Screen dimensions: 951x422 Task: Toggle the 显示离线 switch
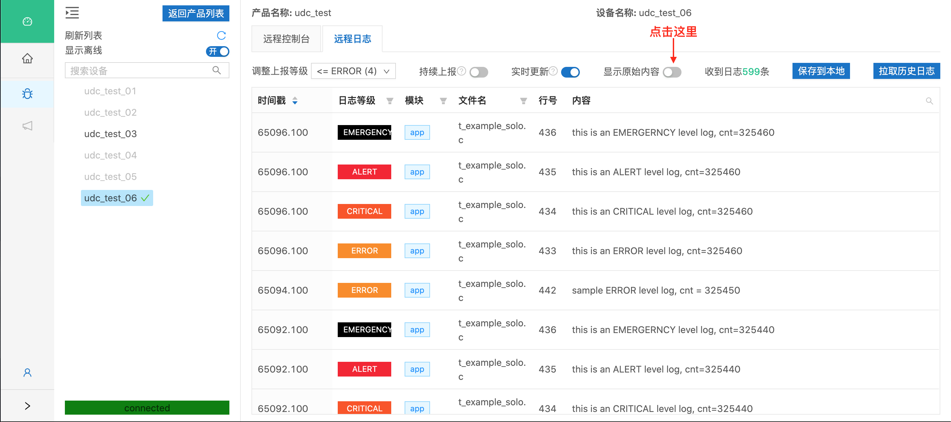point(217,51)
